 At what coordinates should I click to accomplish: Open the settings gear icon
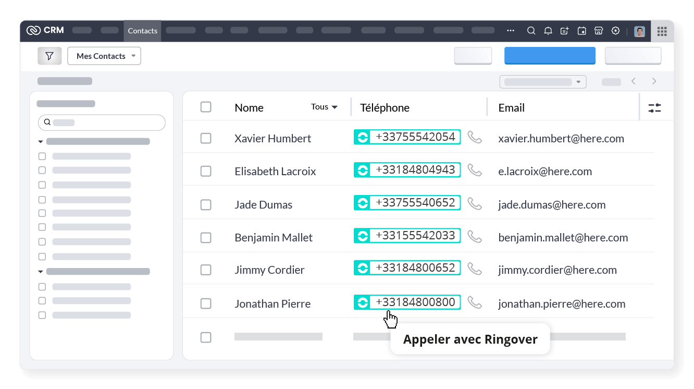(615, 31)
